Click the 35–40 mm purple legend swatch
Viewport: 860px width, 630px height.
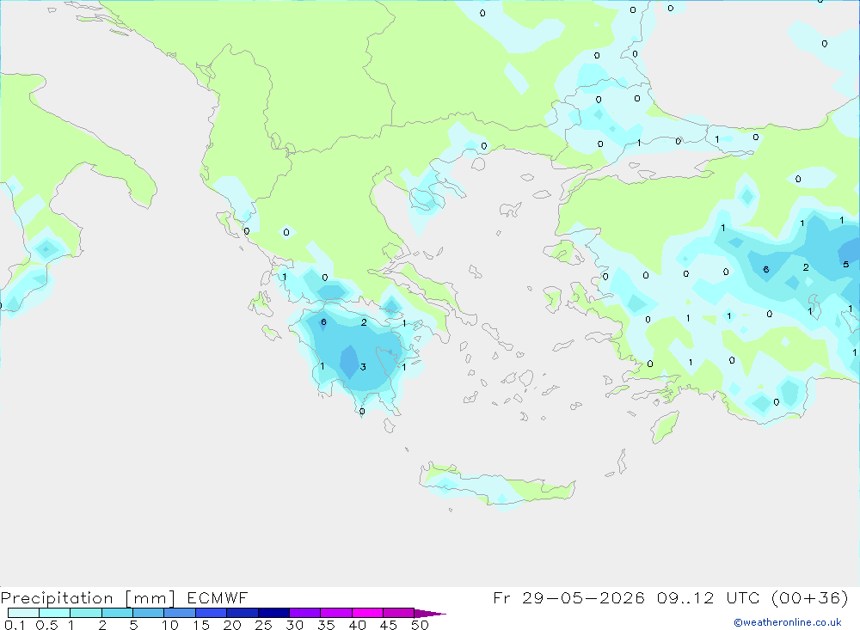[x=336, y=613]
